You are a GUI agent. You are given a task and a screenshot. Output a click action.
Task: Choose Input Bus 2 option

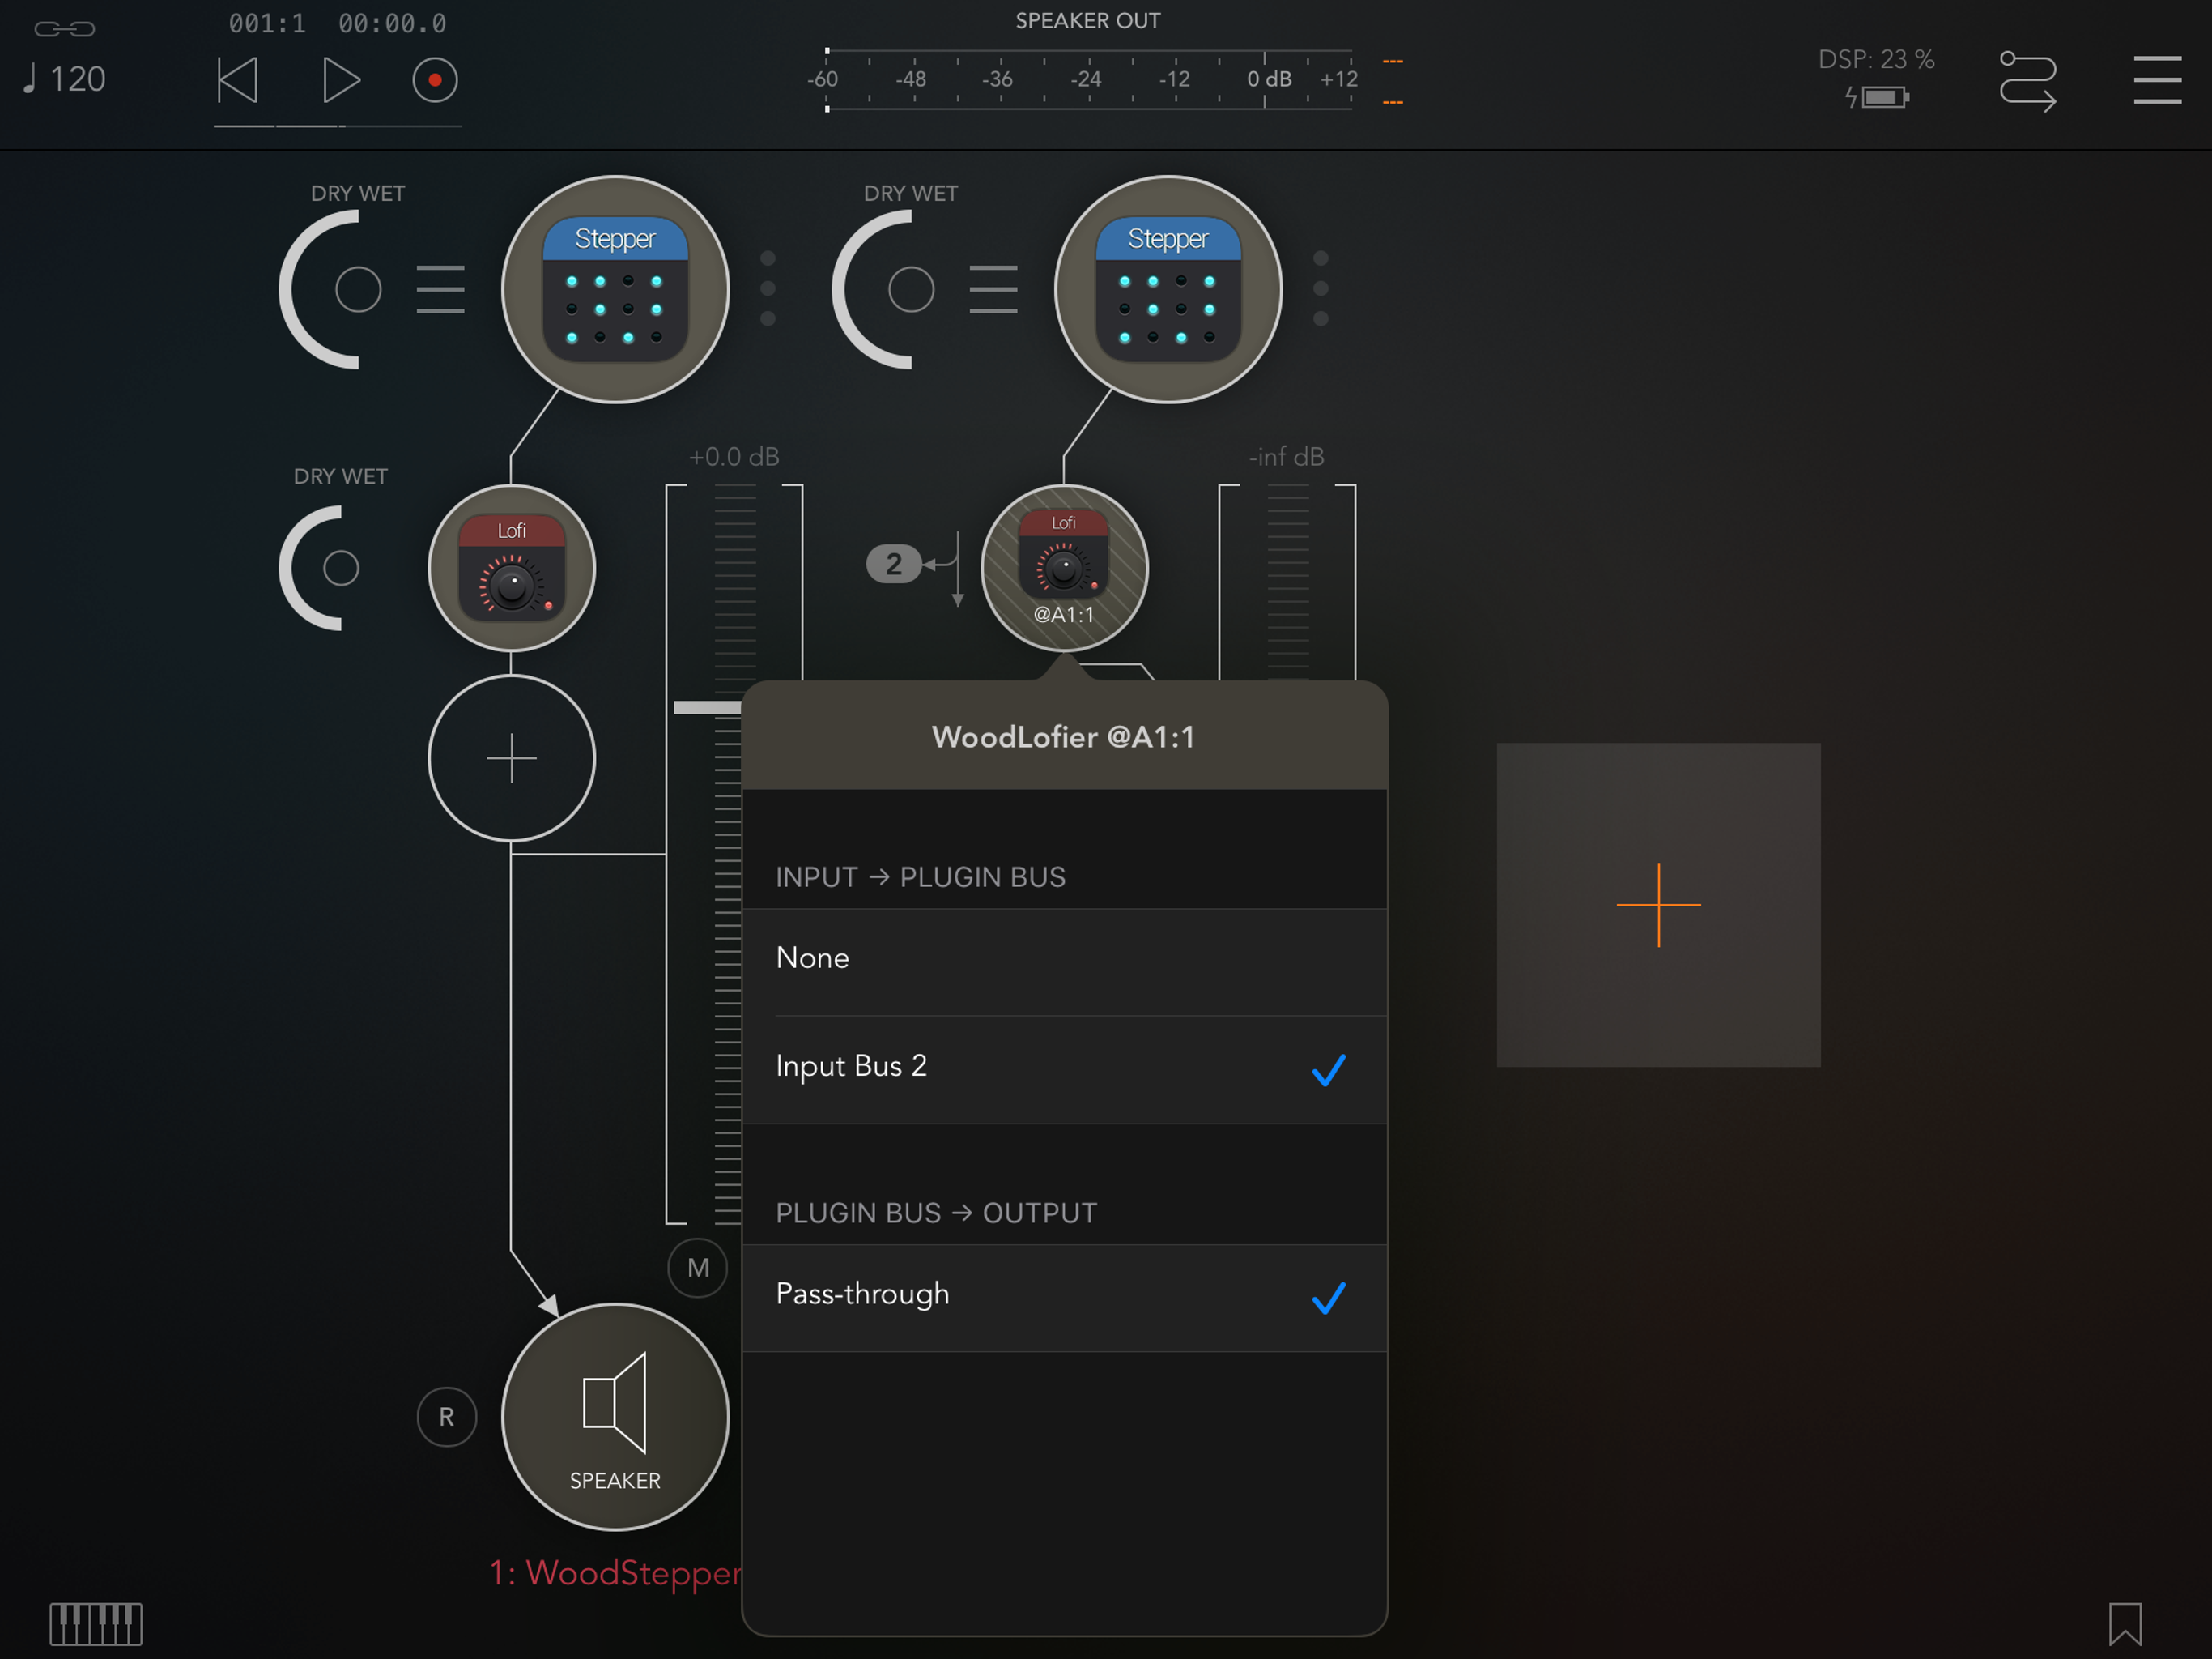click(1063, 1067)
